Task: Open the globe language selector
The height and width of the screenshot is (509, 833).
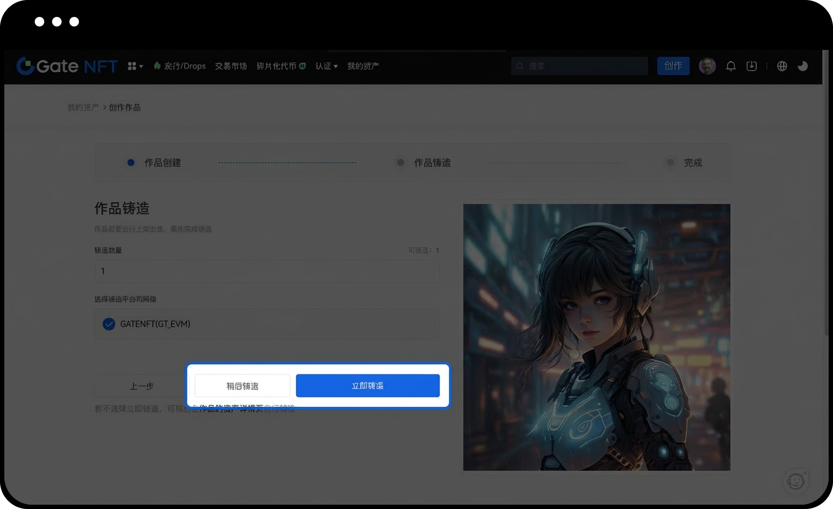Action: click(x=782, y=66)
